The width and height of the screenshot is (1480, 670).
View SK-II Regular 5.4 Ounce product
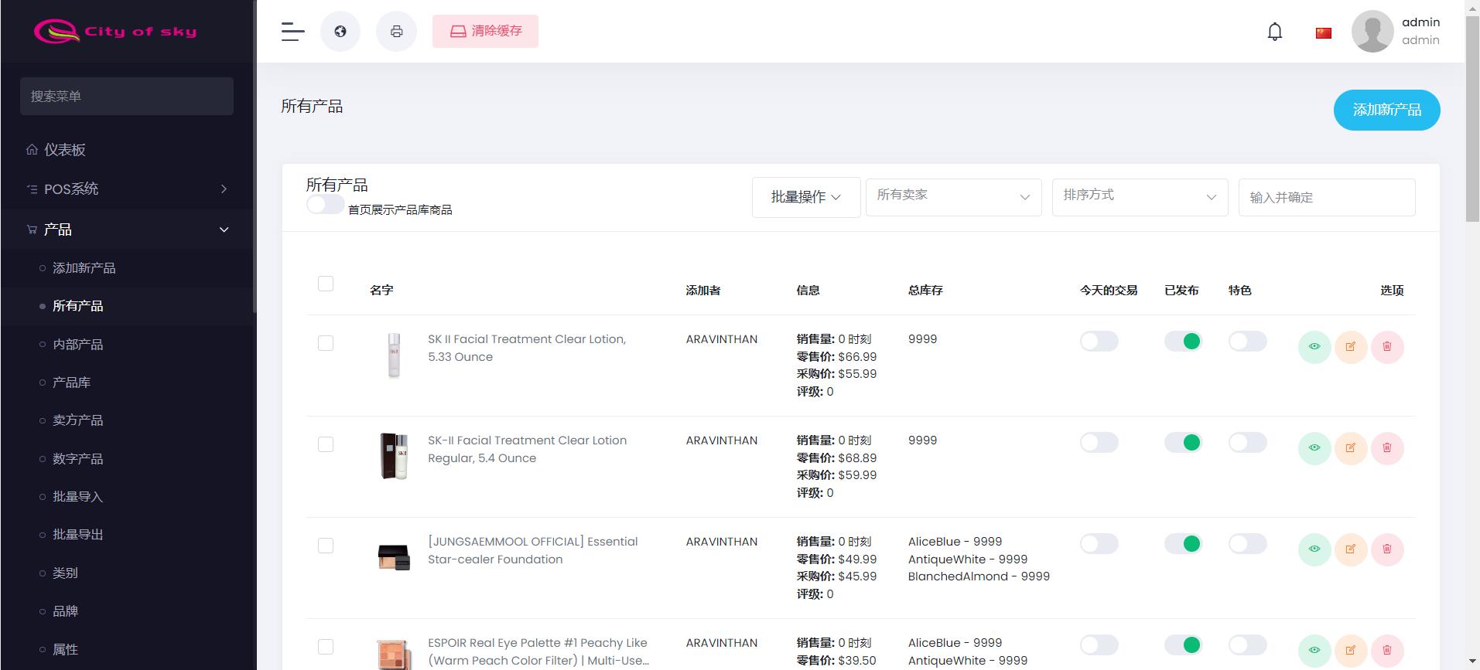point(1314,448)
